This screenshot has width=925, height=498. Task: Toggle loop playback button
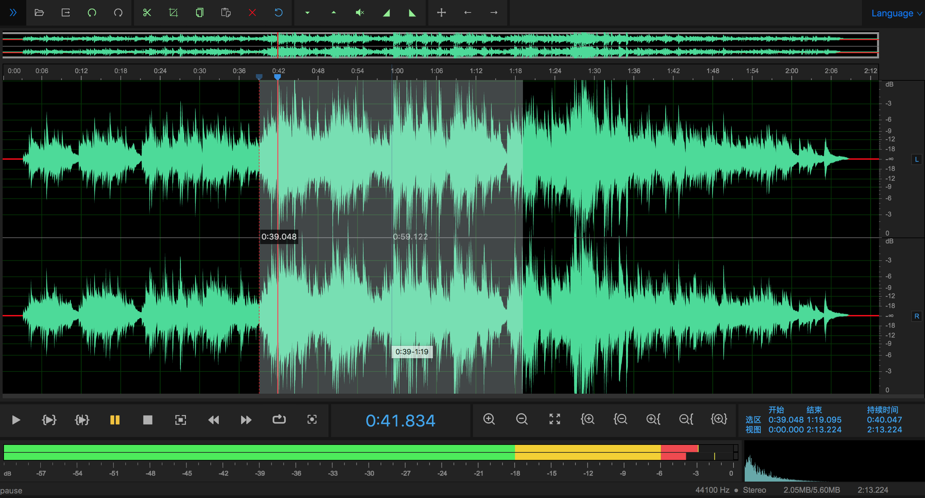(x=279, y=420)
